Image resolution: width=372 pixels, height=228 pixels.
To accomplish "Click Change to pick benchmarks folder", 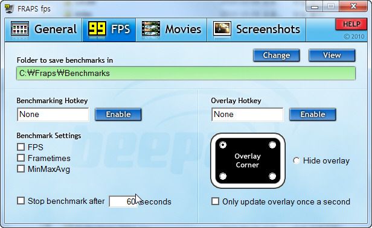I will tap(277, 55).
